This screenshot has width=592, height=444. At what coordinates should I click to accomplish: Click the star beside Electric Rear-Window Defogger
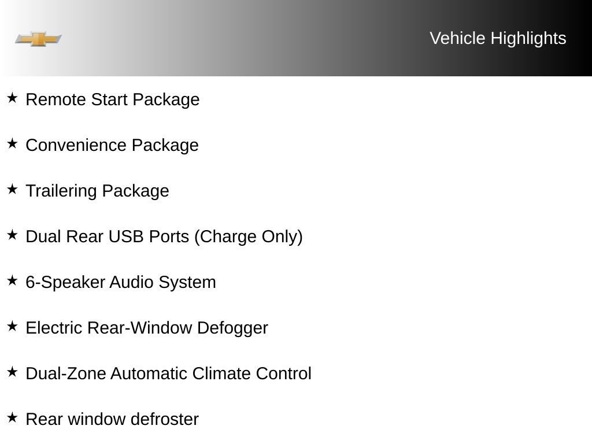[x=13, y=326]
